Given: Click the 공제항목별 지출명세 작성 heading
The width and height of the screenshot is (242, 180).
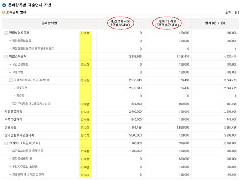Looking at the screenshot, I should pos(29,5).
